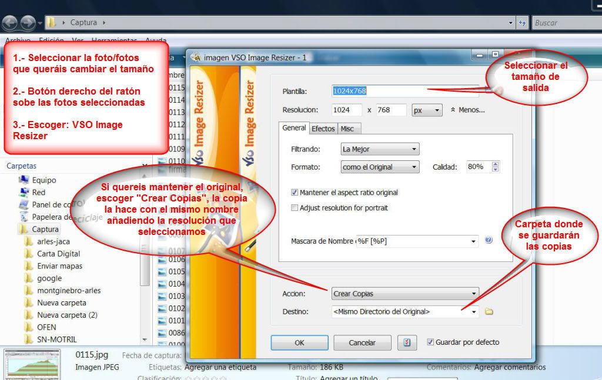
Task: Collapse options with the Menos... link
Action: pyautogui.click(x=467, y=110)
